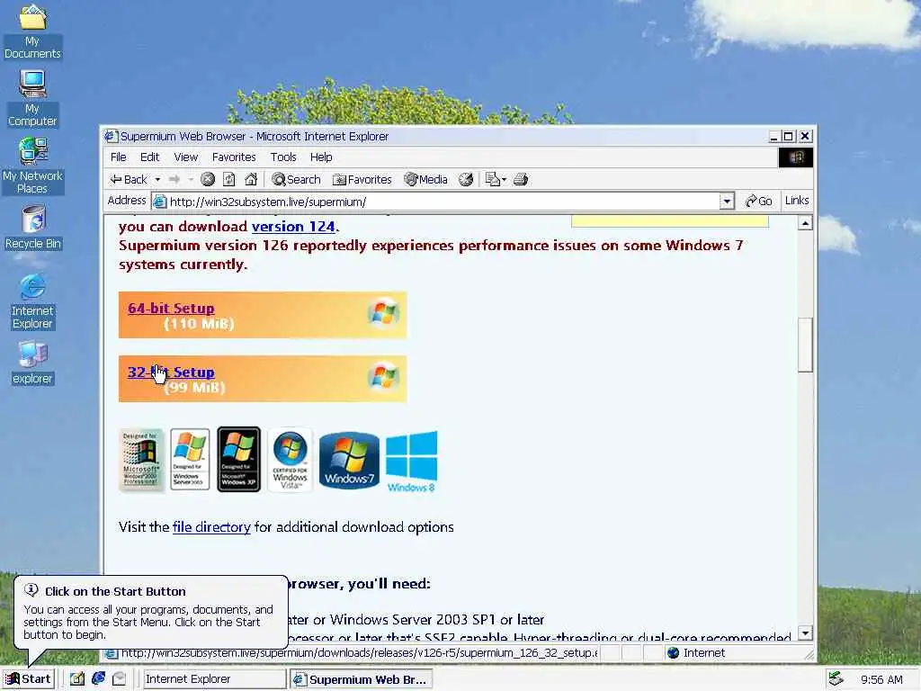Click the 64-bit Setup download link
This screenshot has height=691, width=921.
[171, 308]
